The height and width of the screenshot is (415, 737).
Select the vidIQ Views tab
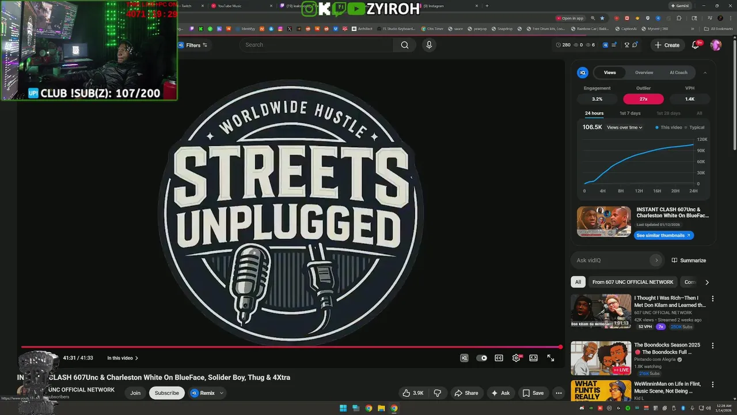coord(610,73)
